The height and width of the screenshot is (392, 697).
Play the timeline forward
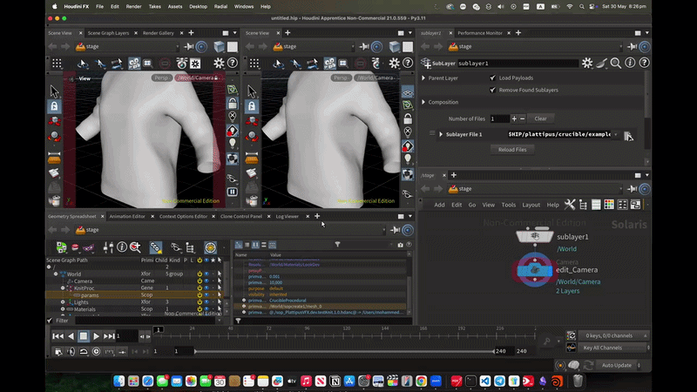[x=96, y=336]
